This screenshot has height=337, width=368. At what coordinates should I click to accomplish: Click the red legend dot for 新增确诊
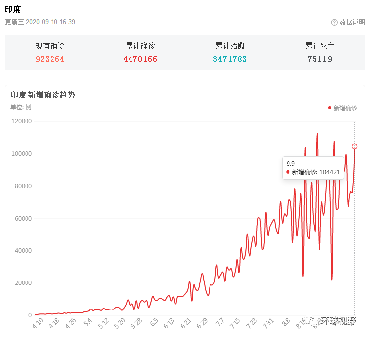[x=330, y=108]
